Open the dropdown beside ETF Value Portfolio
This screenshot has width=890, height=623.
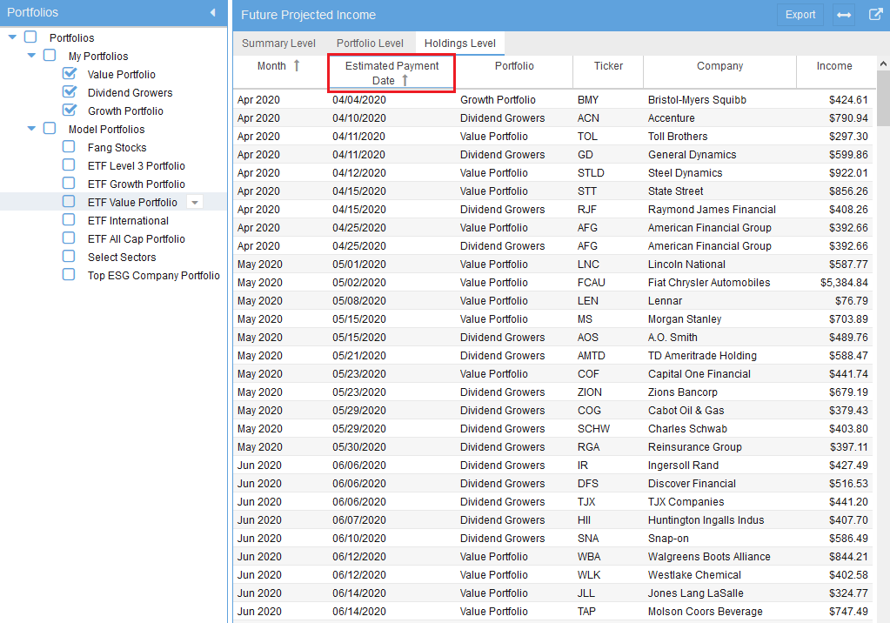click(195, 202)
